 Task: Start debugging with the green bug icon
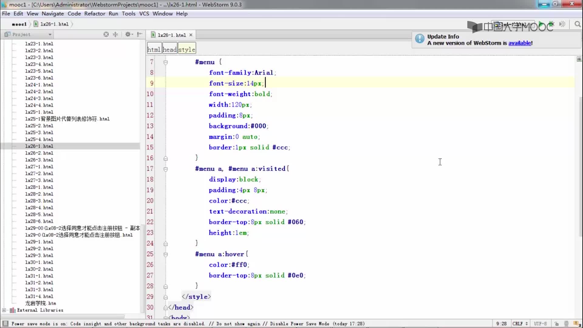551,24
